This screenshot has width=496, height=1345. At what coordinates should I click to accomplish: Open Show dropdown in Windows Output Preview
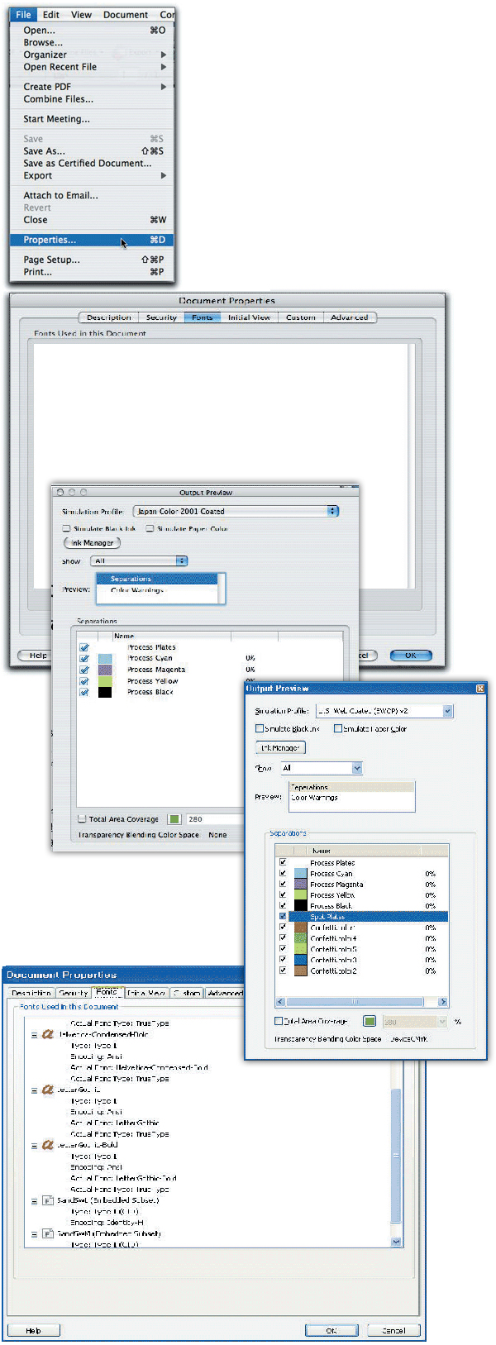[x=322, y=768]
